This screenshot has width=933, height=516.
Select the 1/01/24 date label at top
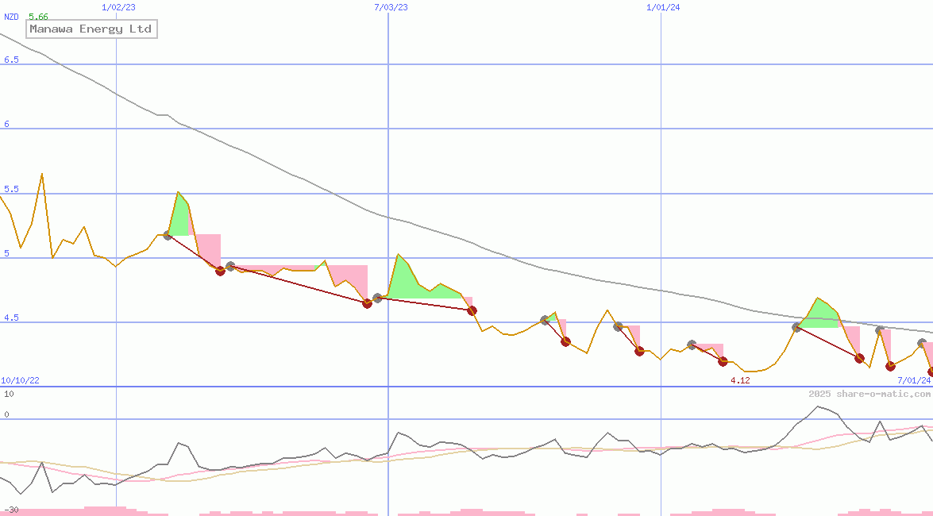(x=663, y=6)
